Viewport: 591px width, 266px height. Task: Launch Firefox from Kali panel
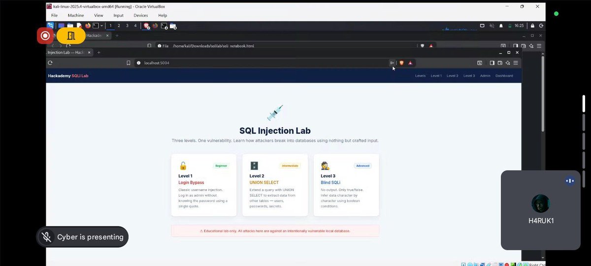coord(88,26)
